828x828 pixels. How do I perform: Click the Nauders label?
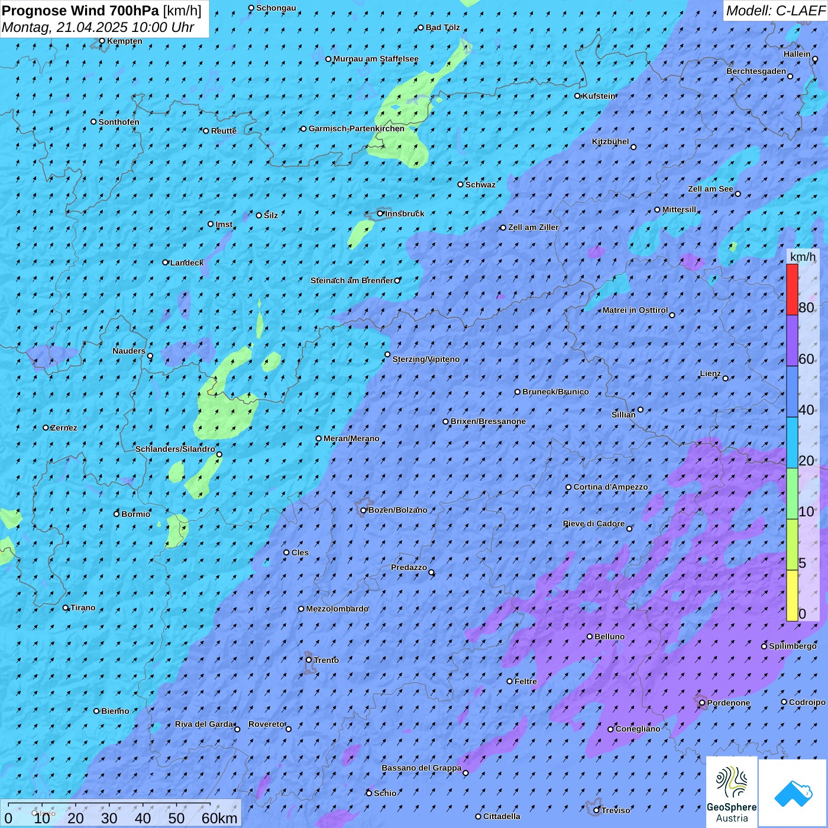(129, 351)
